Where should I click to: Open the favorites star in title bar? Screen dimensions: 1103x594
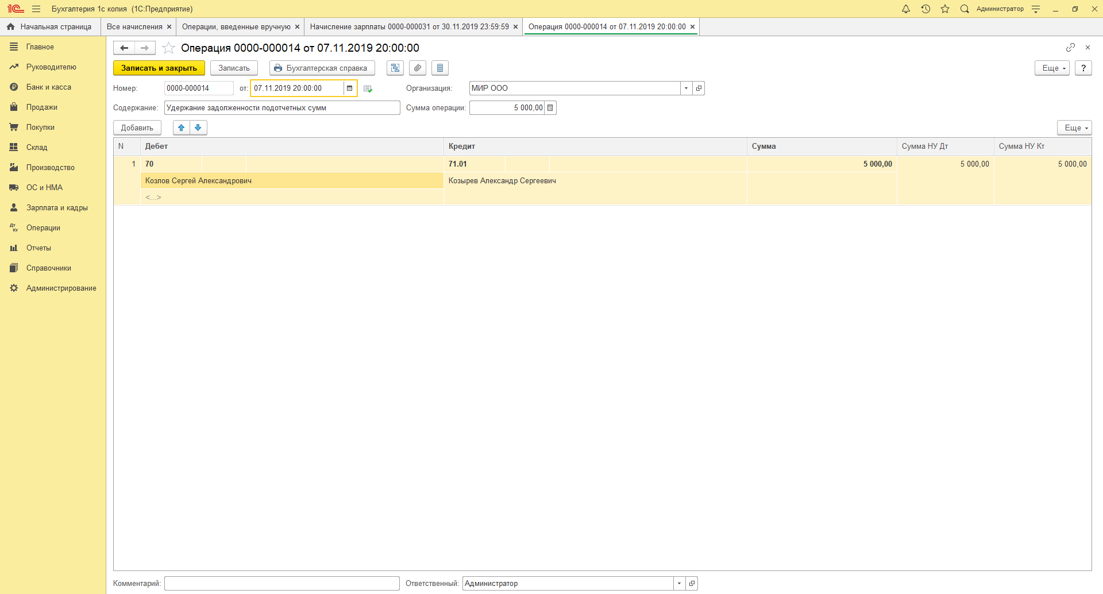(945, 9)
